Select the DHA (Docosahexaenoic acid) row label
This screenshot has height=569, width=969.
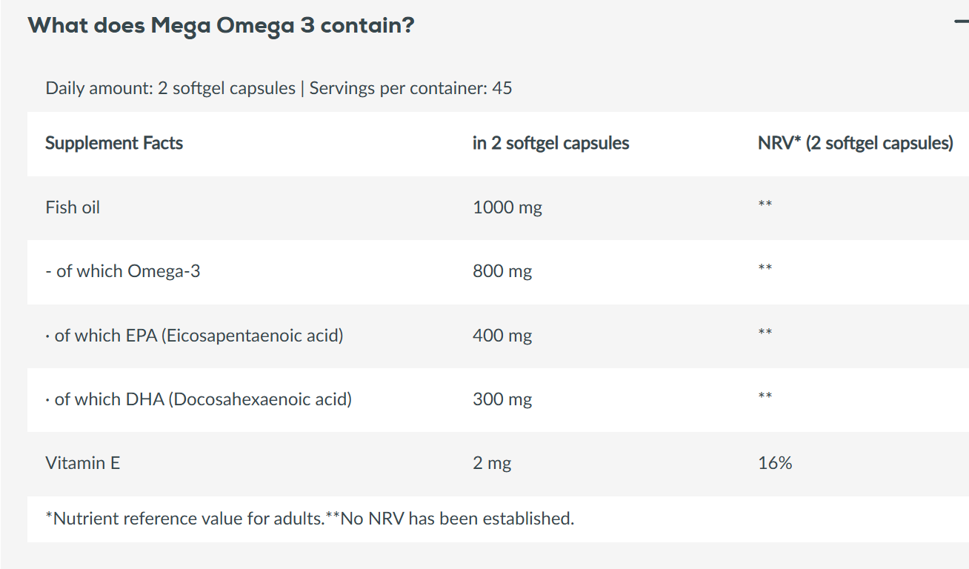pyautogui.click(x=198, y=399)
